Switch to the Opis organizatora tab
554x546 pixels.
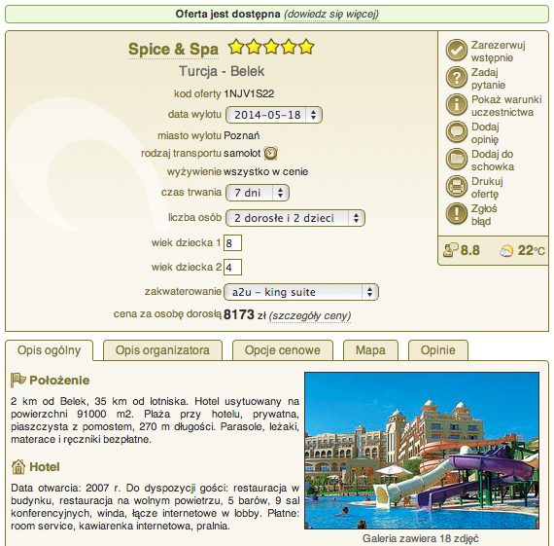coord(162,350)
